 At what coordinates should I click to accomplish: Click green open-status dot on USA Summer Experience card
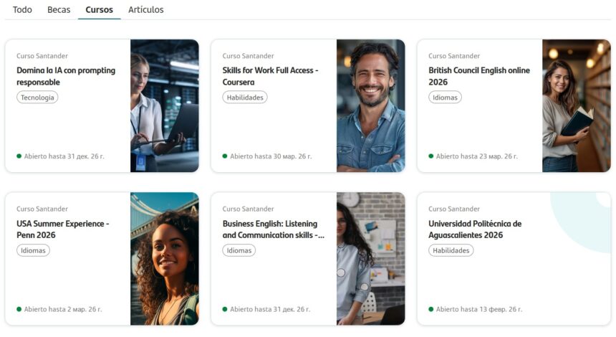[19, 309]
